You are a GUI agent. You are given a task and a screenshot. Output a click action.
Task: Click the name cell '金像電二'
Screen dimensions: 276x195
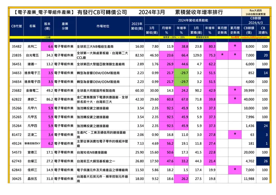pos(32,91)
